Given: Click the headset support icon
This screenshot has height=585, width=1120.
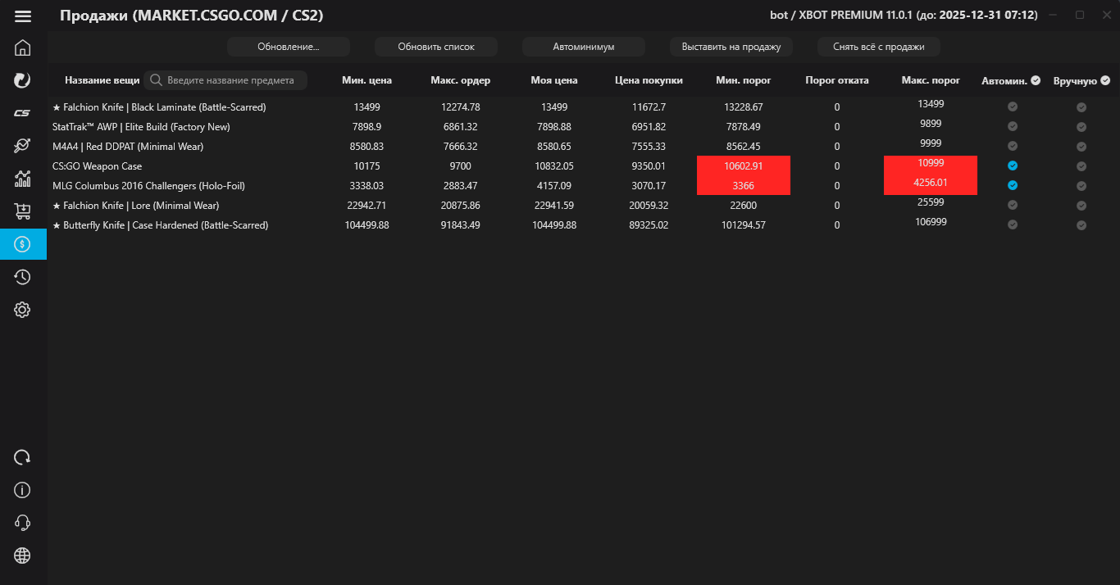Looking at the screenshot, I should pos(23,523).
